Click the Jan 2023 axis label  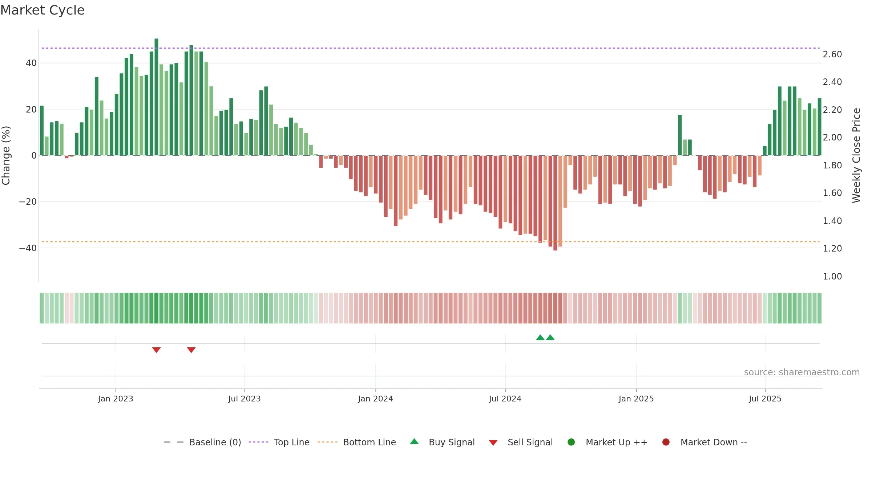[x=116, y=399]
